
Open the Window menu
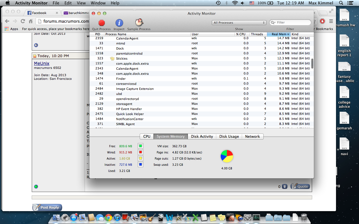(x=98, y=3)
